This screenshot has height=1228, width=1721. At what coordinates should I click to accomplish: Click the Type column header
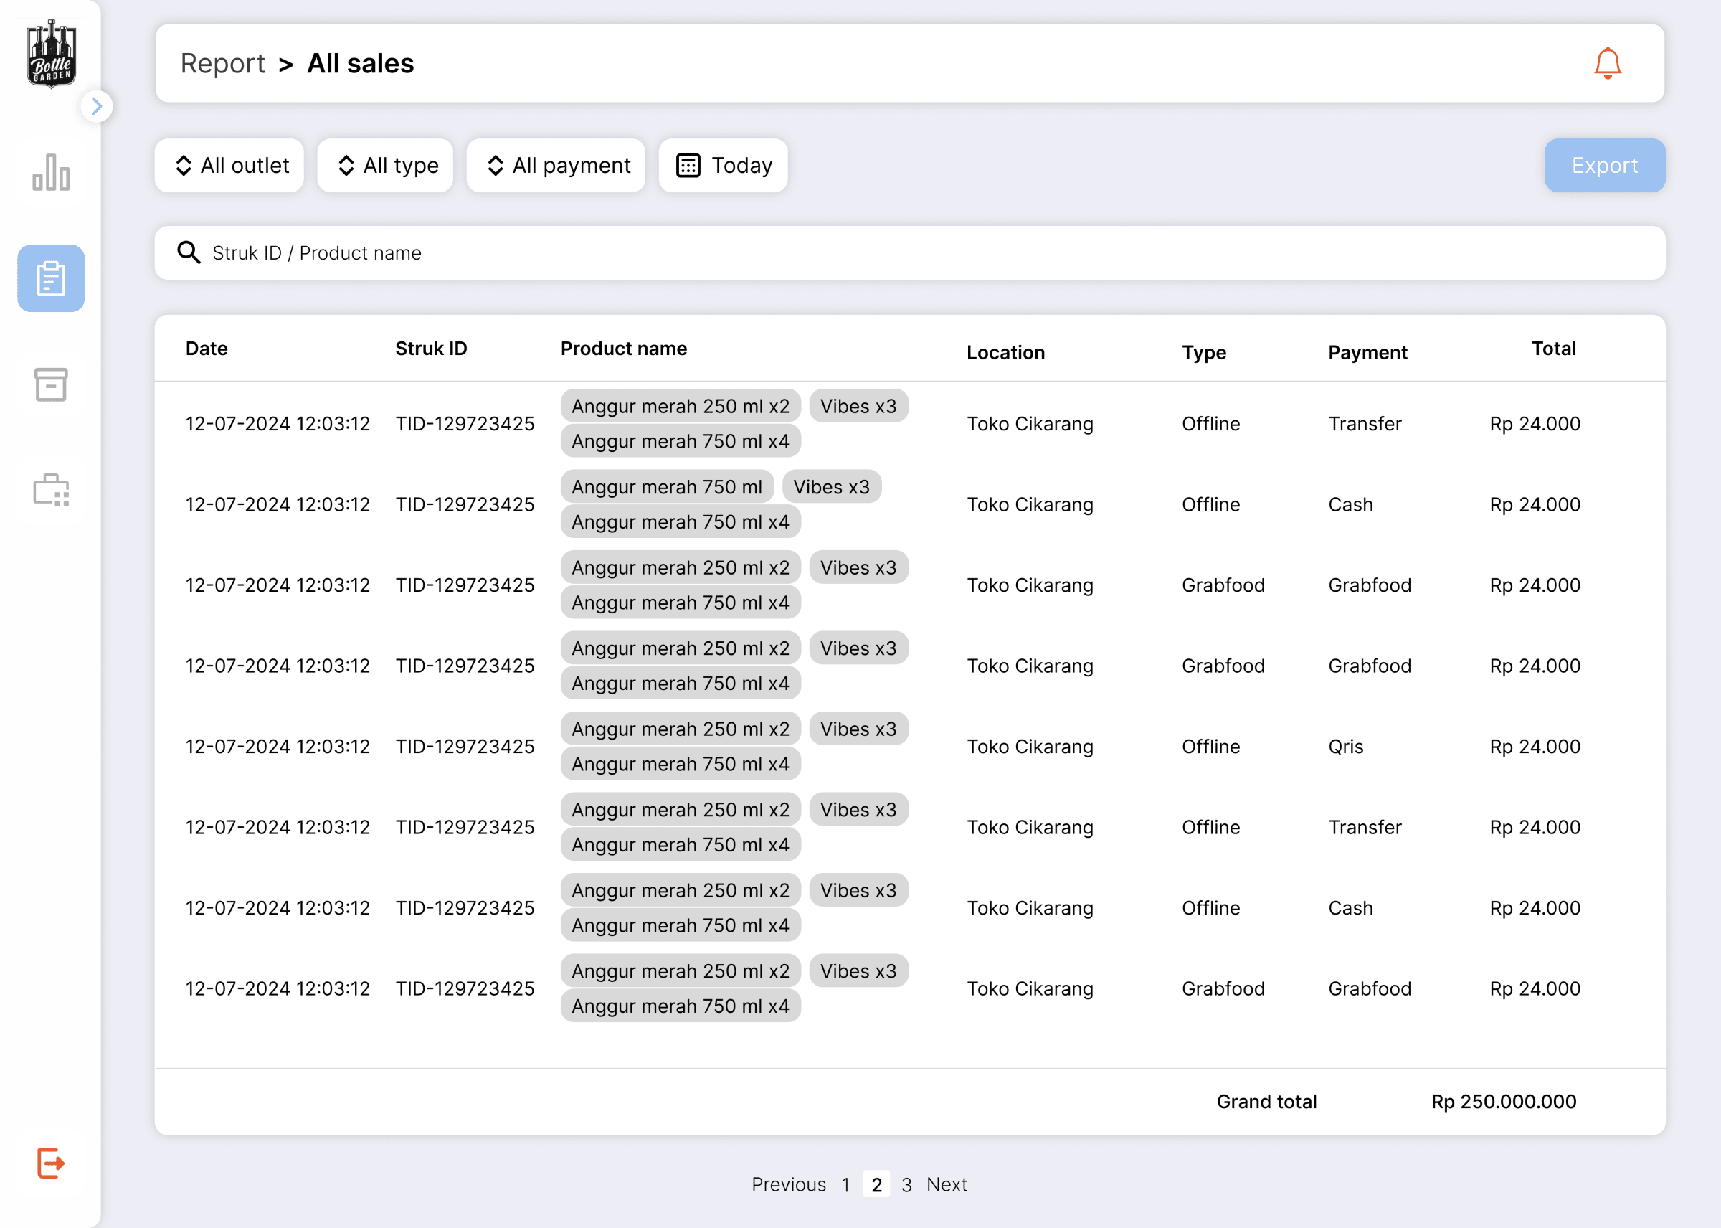coord(1204,352)
